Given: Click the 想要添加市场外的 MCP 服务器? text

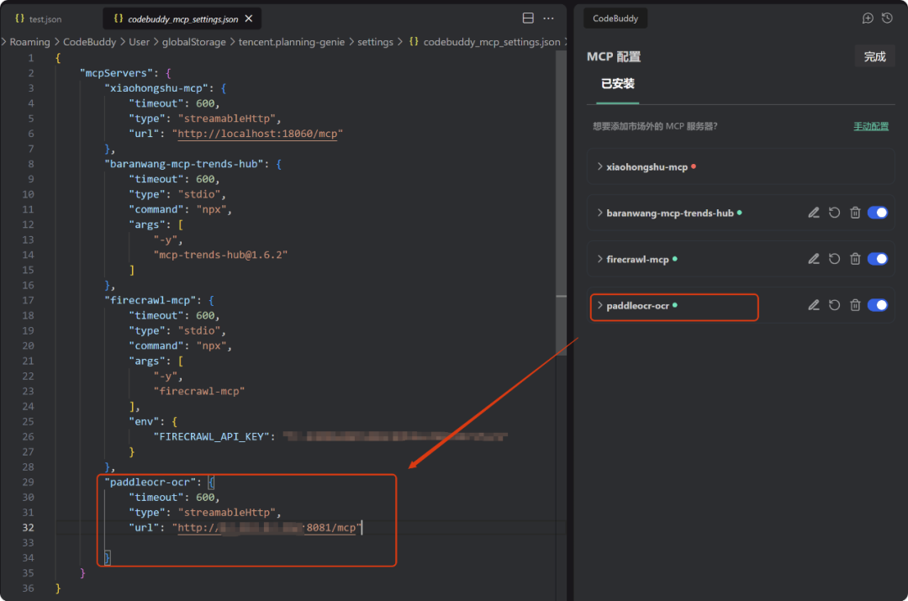Looking at the screenshot, I should pos(655,126).
